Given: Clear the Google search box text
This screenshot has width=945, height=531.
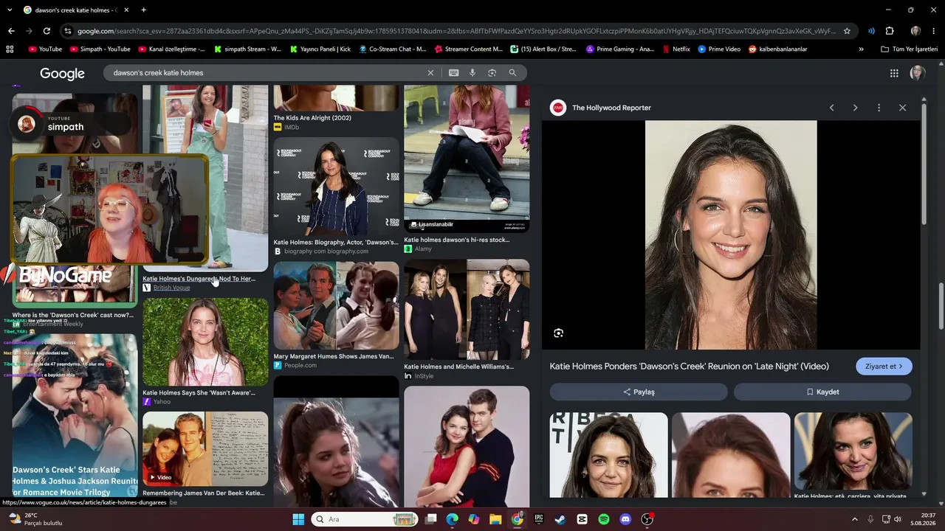Looking at the screenshot, I should click(x=430, y=73).
